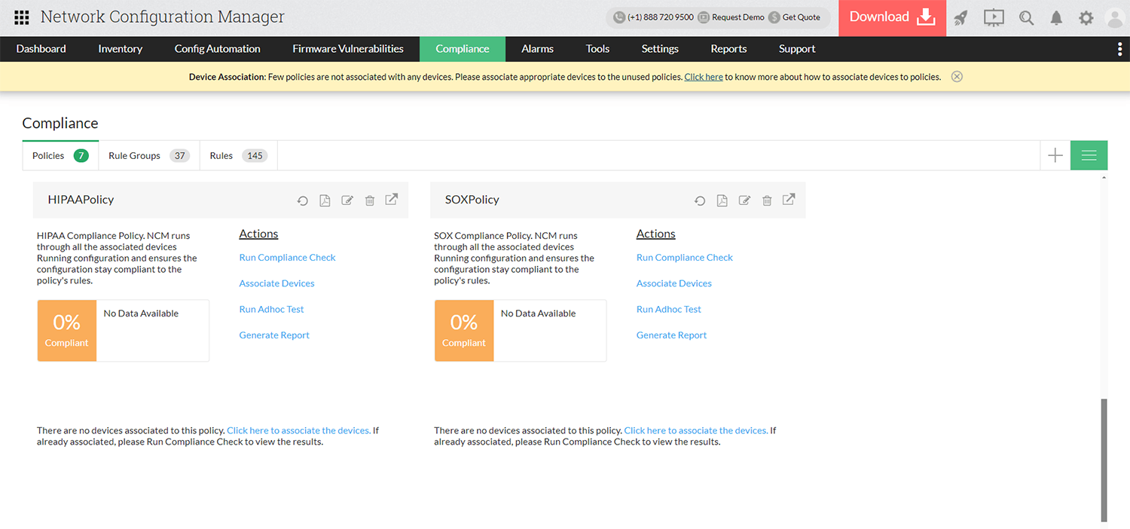1130x529 pixels.
Task: Generate Report for SOXPolicy
Action: (x=671, y=335)
